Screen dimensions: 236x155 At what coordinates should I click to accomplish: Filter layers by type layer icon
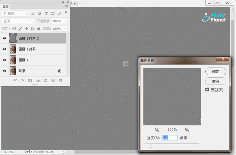46,13
